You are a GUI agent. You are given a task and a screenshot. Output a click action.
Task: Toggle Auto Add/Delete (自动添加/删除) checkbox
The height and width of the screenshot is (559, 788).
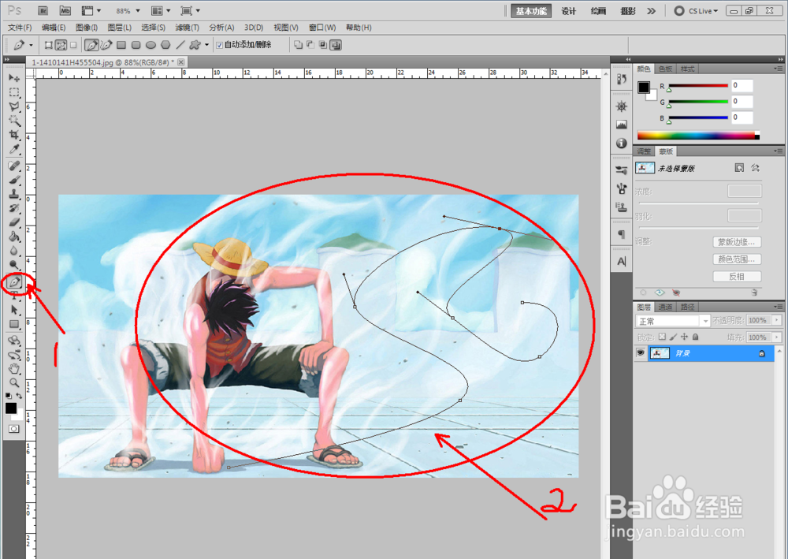(219, 45)
